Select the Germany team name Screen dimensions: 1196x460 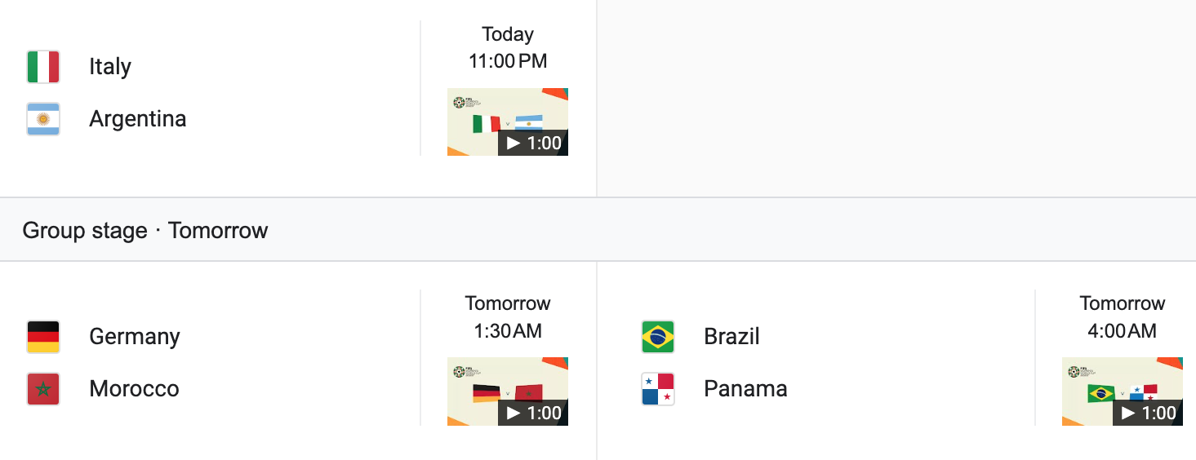[x=135, y=337]
